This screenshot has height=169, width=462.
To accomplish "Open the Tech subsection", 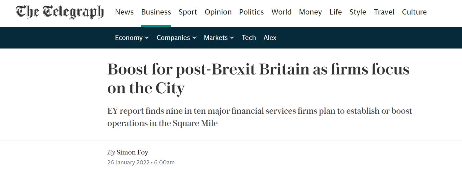I will 249,38.
